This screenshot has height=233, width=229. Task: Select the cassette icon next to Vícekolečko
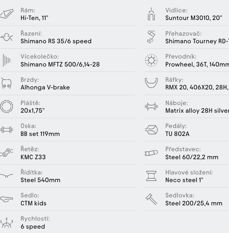tap(7, 60)
